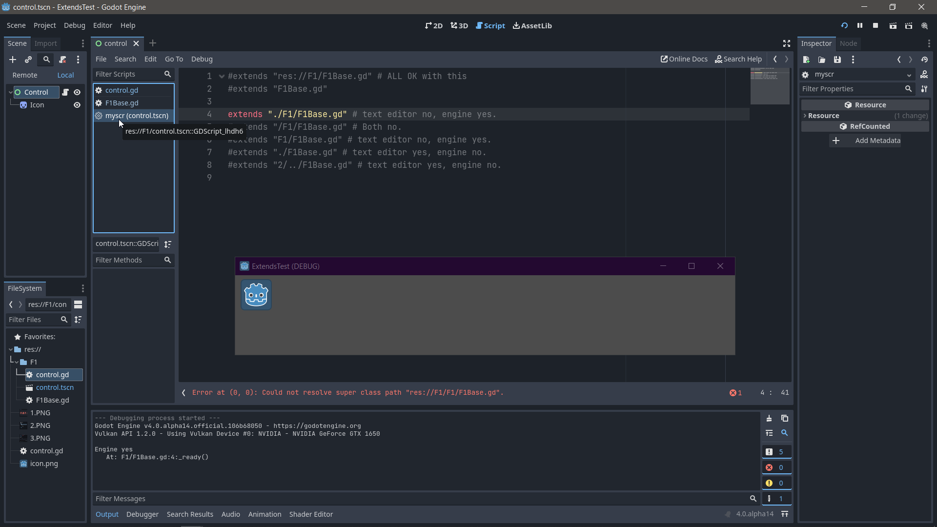
Task: Collapse the Control node in the scene tree
Action: (x=10, y=92)
